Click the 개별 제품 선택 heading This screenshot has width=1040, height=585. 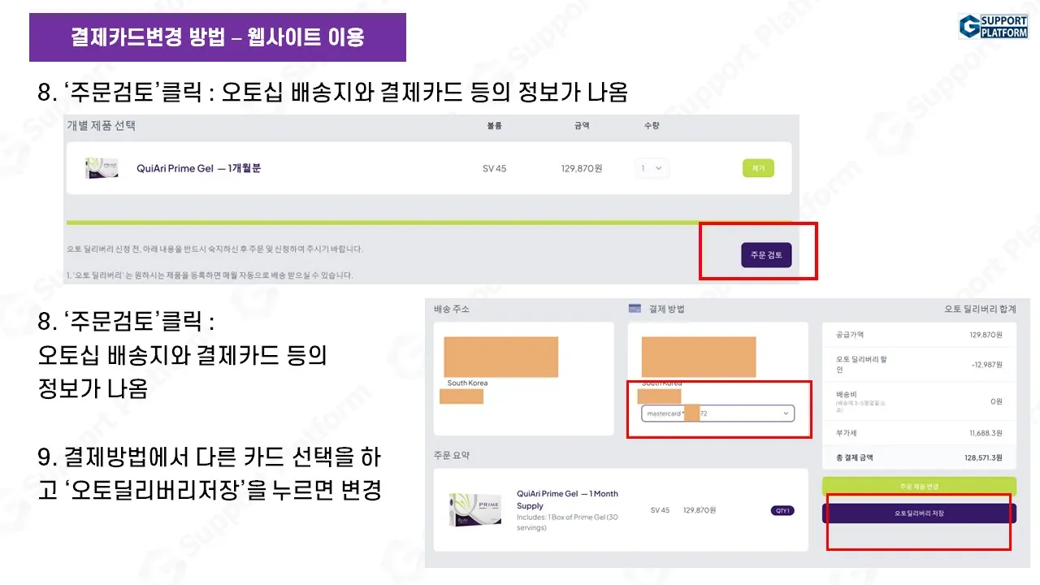click(102, 126)
